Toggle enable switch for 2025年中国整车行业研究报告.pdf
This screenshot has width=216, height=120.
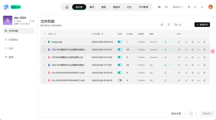click(x=120, y=57)
